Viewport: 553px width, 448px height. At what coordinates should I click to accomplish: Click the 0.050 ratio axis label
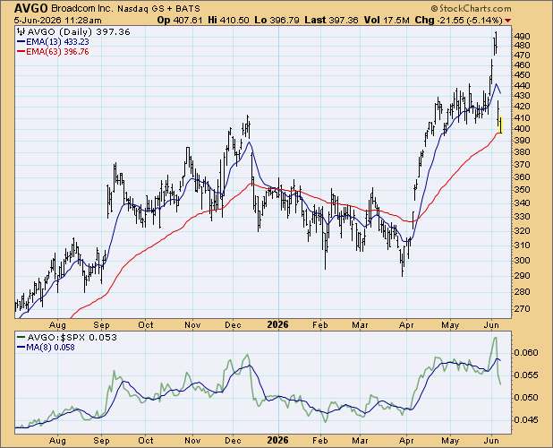pyautogui.click(x=526, y=398)
